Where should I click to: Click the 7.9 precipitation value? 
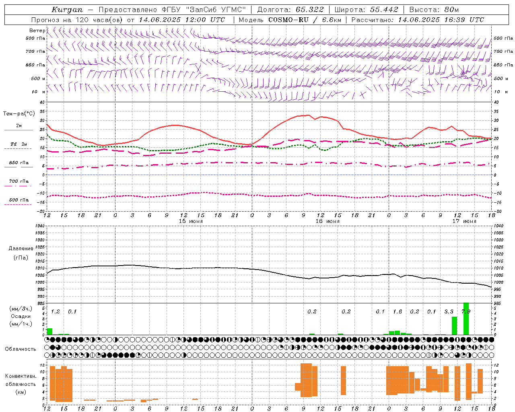[x=466, y=311]
